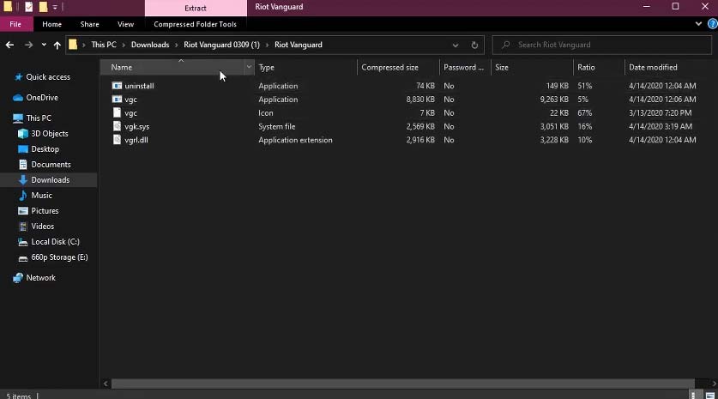Open the Music folder
Viewport: 718px width, 399px height.
coord(41,196)
